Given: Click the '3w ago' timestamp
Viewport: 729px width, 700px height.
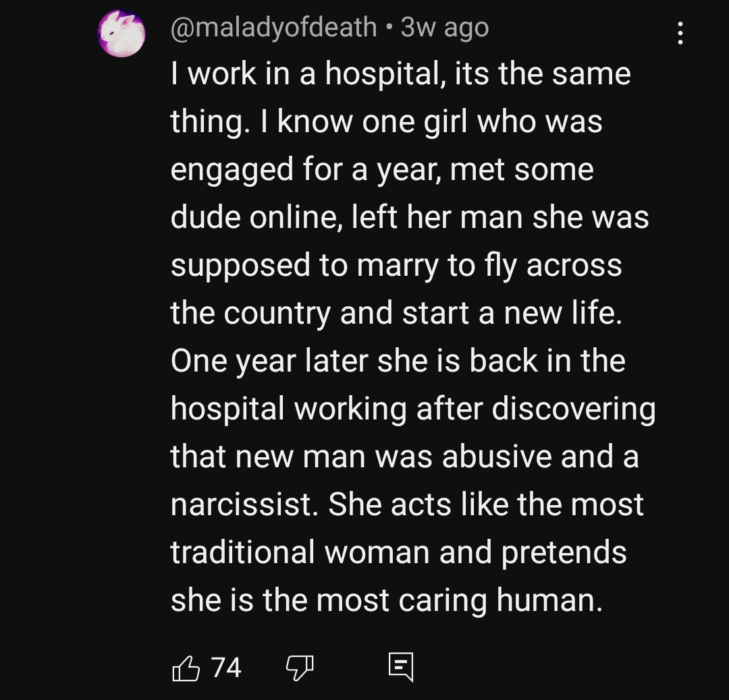Looking at the screenshot, I should point(444,28).
